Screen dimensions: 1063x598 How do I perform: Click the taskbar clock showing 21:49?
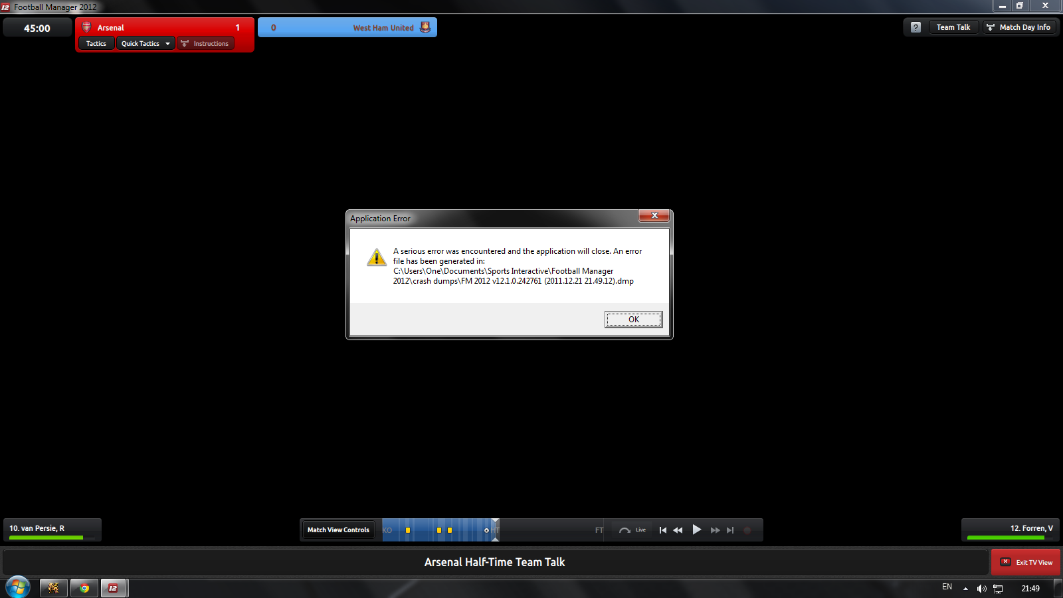tap(1030, 589)
